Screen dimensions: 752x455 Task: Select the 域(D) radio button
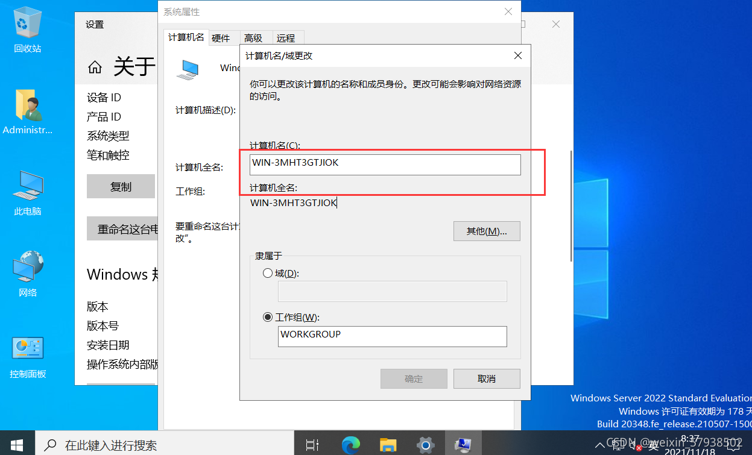[268, 273]
